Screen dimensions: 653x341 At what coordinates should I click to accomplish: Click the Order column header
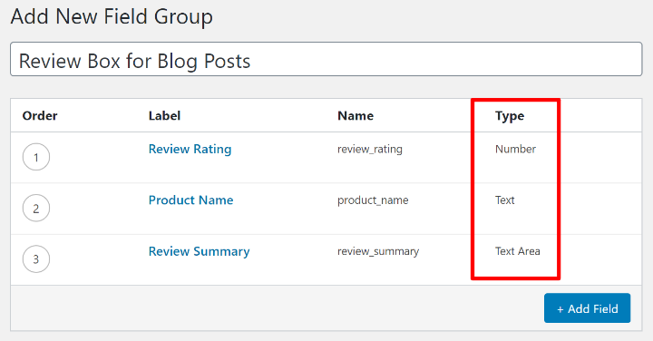coord(40,116)
